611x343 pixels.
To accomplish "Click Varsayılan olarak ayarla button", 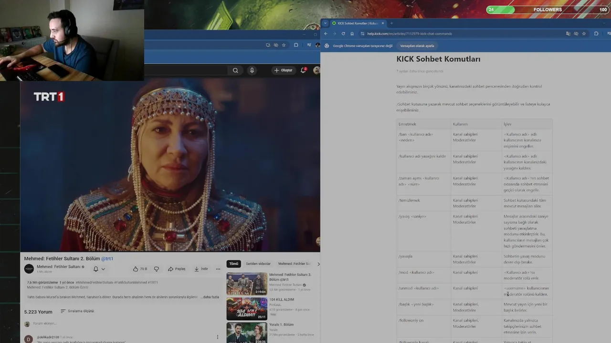I will [x=417, y=46].
